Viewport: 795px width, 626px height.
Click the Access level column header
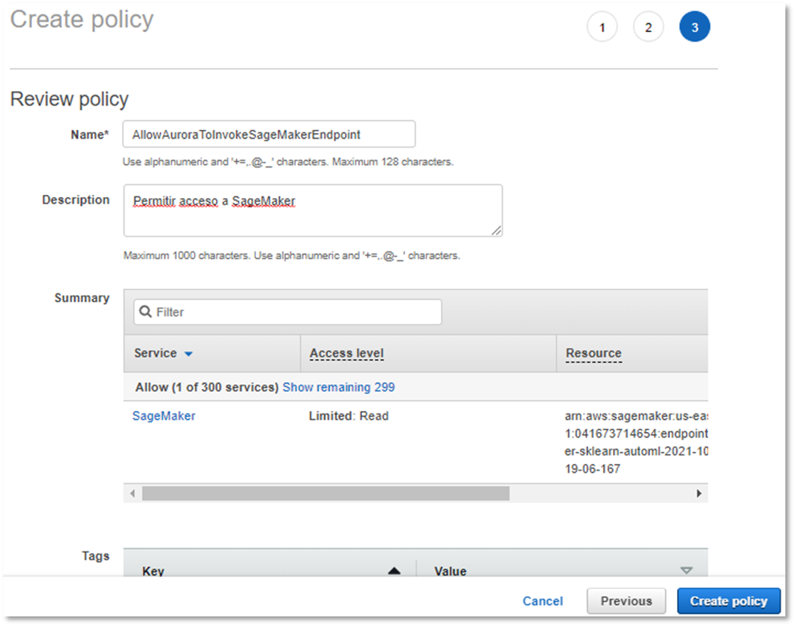click(347, 353)
